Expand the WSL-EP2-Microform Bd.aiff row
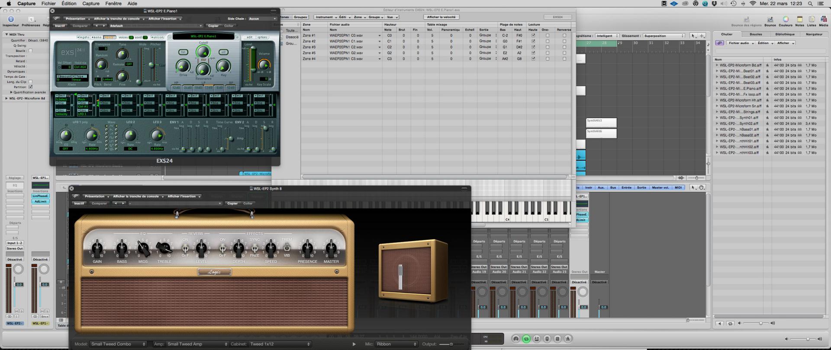 [717, 65]
